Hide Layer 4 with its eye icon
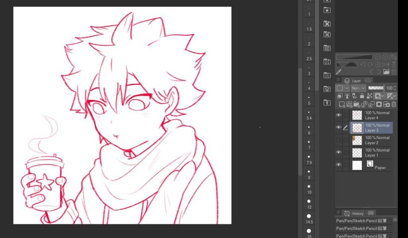The width and height of the screenshot is (408, 238). [x=339, y=115]
